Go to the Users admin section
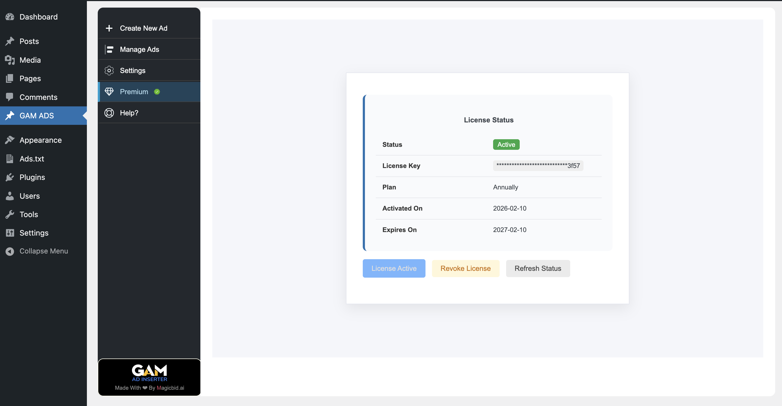 [x=29, y=196]
